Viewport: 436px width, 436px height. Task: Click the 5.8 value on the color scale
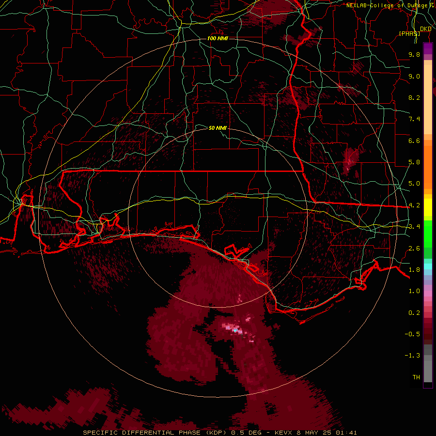tap(414, 162)
